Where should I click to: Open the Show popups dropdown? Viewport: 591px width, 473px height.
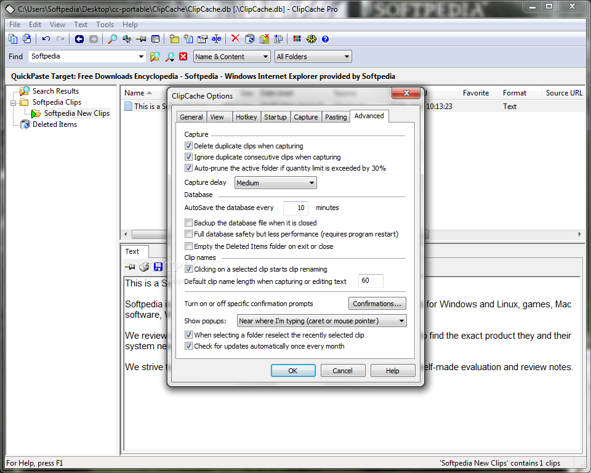[x=321, y=321]
